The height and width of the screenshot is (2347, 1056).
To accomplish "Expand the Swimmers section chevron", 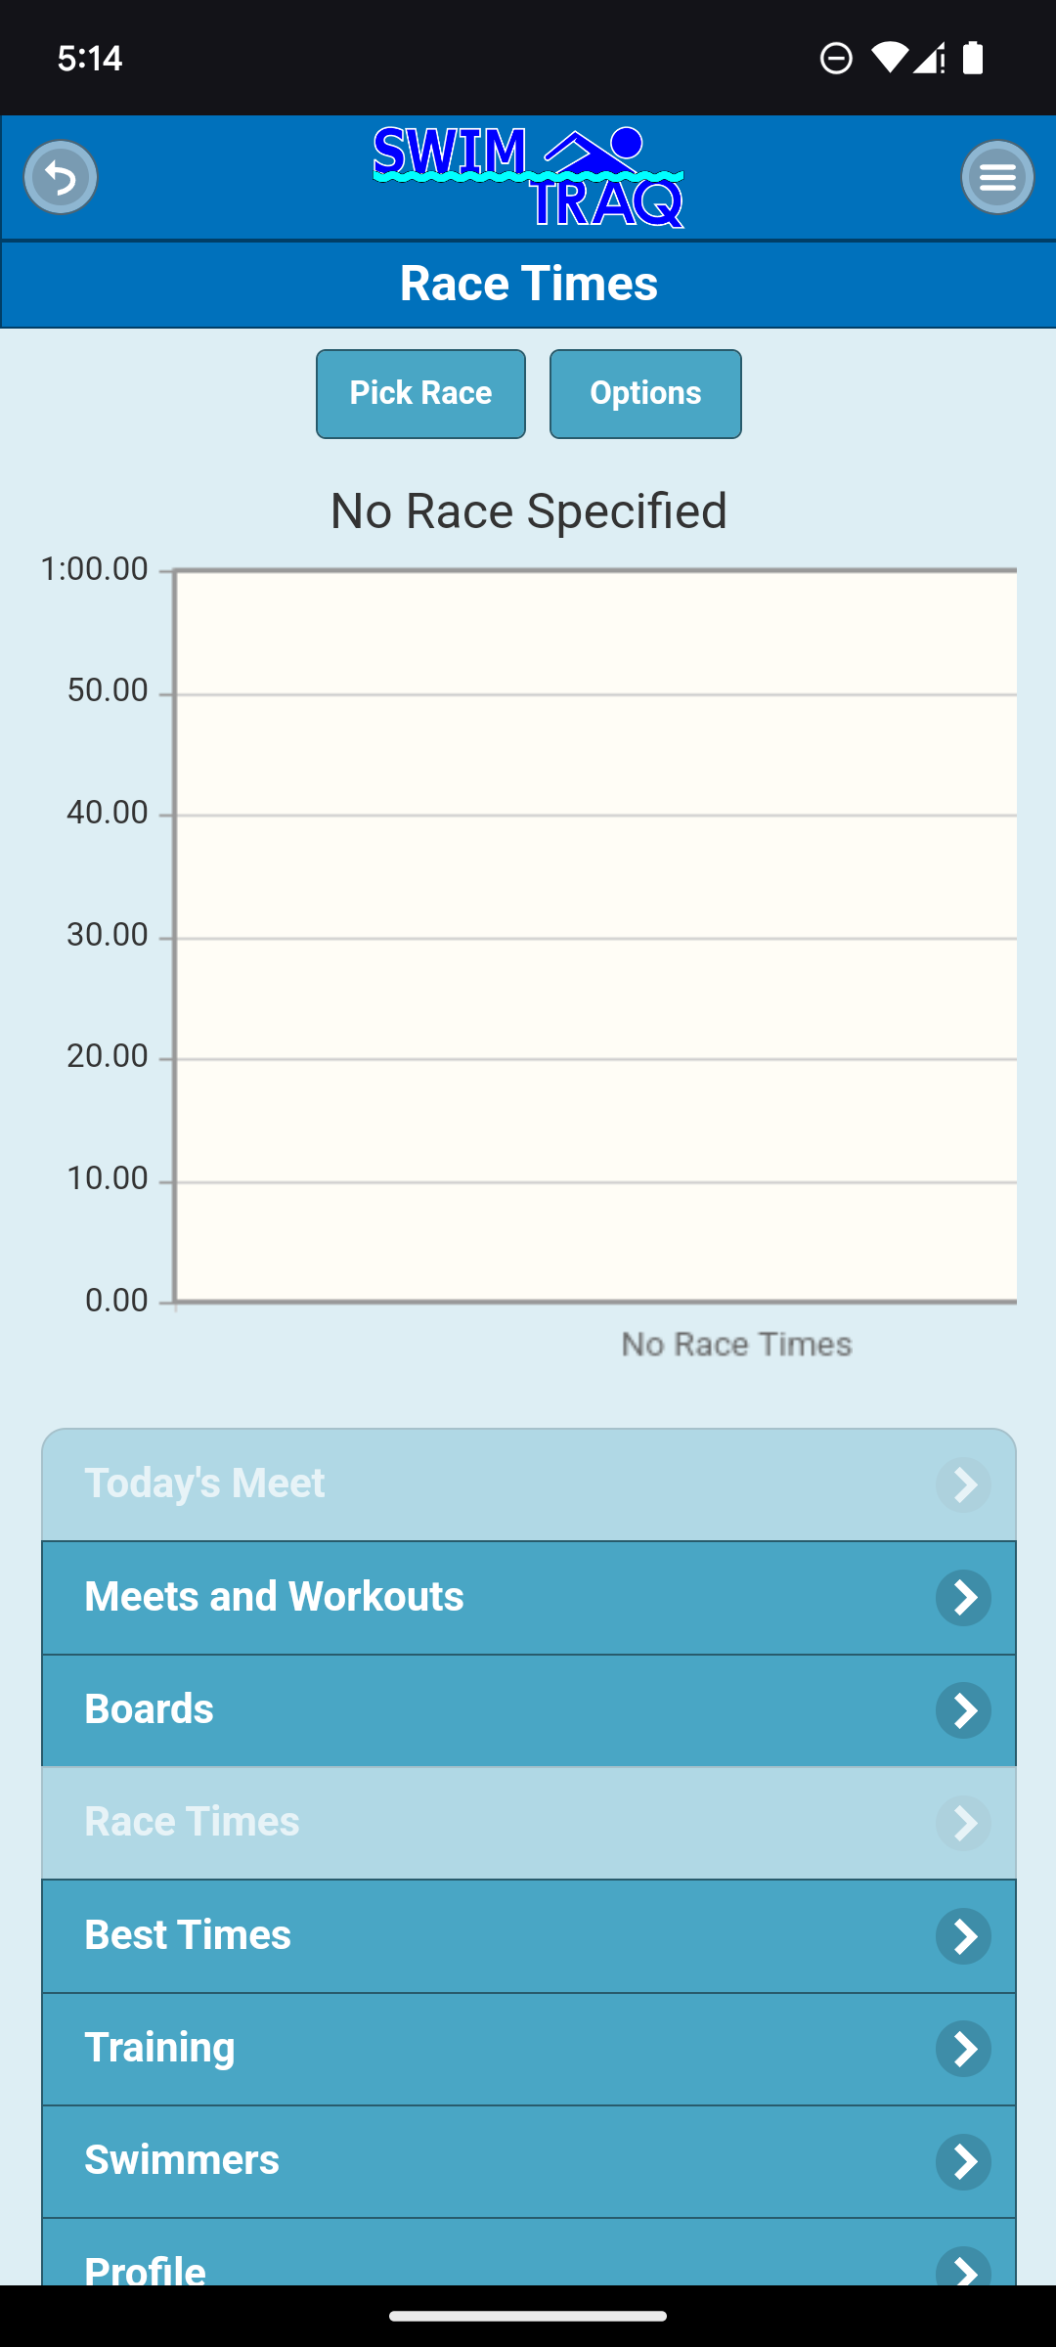I will (963, 2161).
